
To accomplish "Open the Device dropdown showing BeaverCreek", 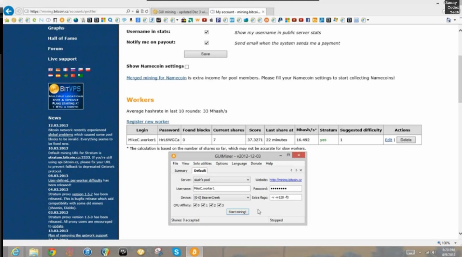I will (x=221, y=197).
